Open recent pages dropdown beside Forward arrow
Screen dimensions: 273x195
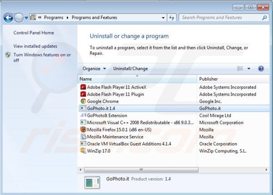point(26,18)
